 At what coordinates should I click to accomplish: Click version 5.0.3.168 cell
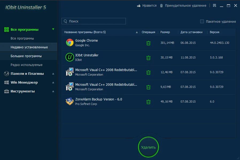pyautogui.click(x=216, y=57)
